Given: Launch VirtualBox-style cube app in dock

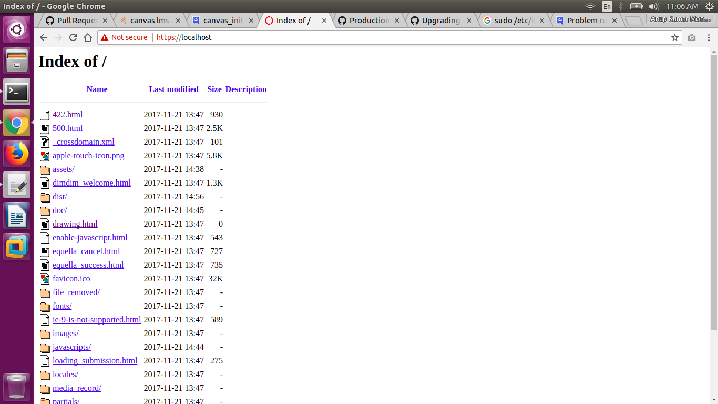Looking at the screenshot, I should 17,247.
